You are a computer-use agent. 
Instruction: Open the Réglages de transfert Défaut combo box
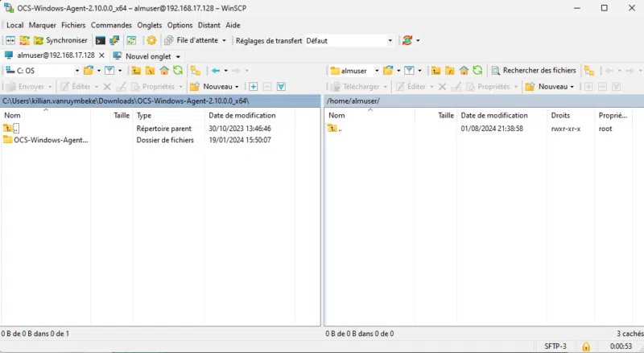click(x=349, y=41)
